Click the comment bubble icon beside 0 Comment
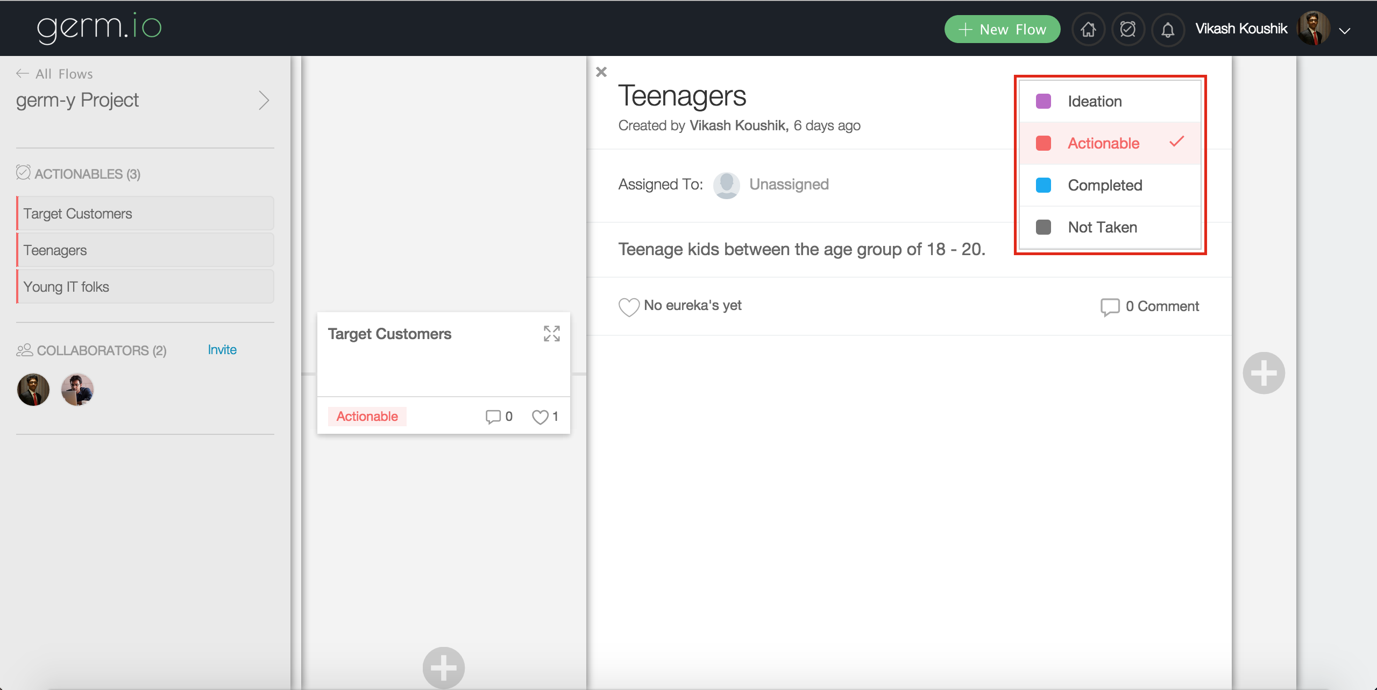Screen dimensions: 1377x690 [1110, 307]
